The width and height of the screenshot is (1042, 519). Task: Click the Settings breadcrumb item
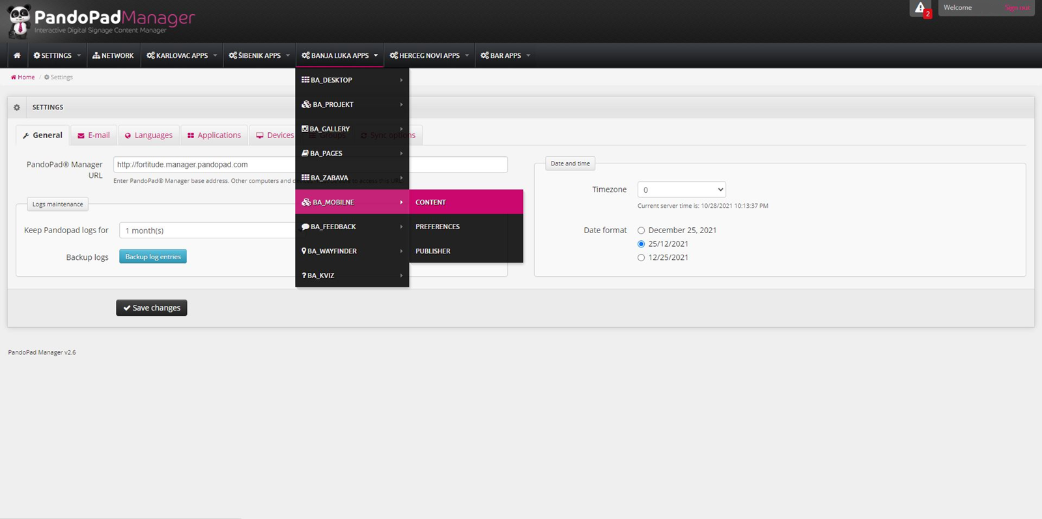59,77
